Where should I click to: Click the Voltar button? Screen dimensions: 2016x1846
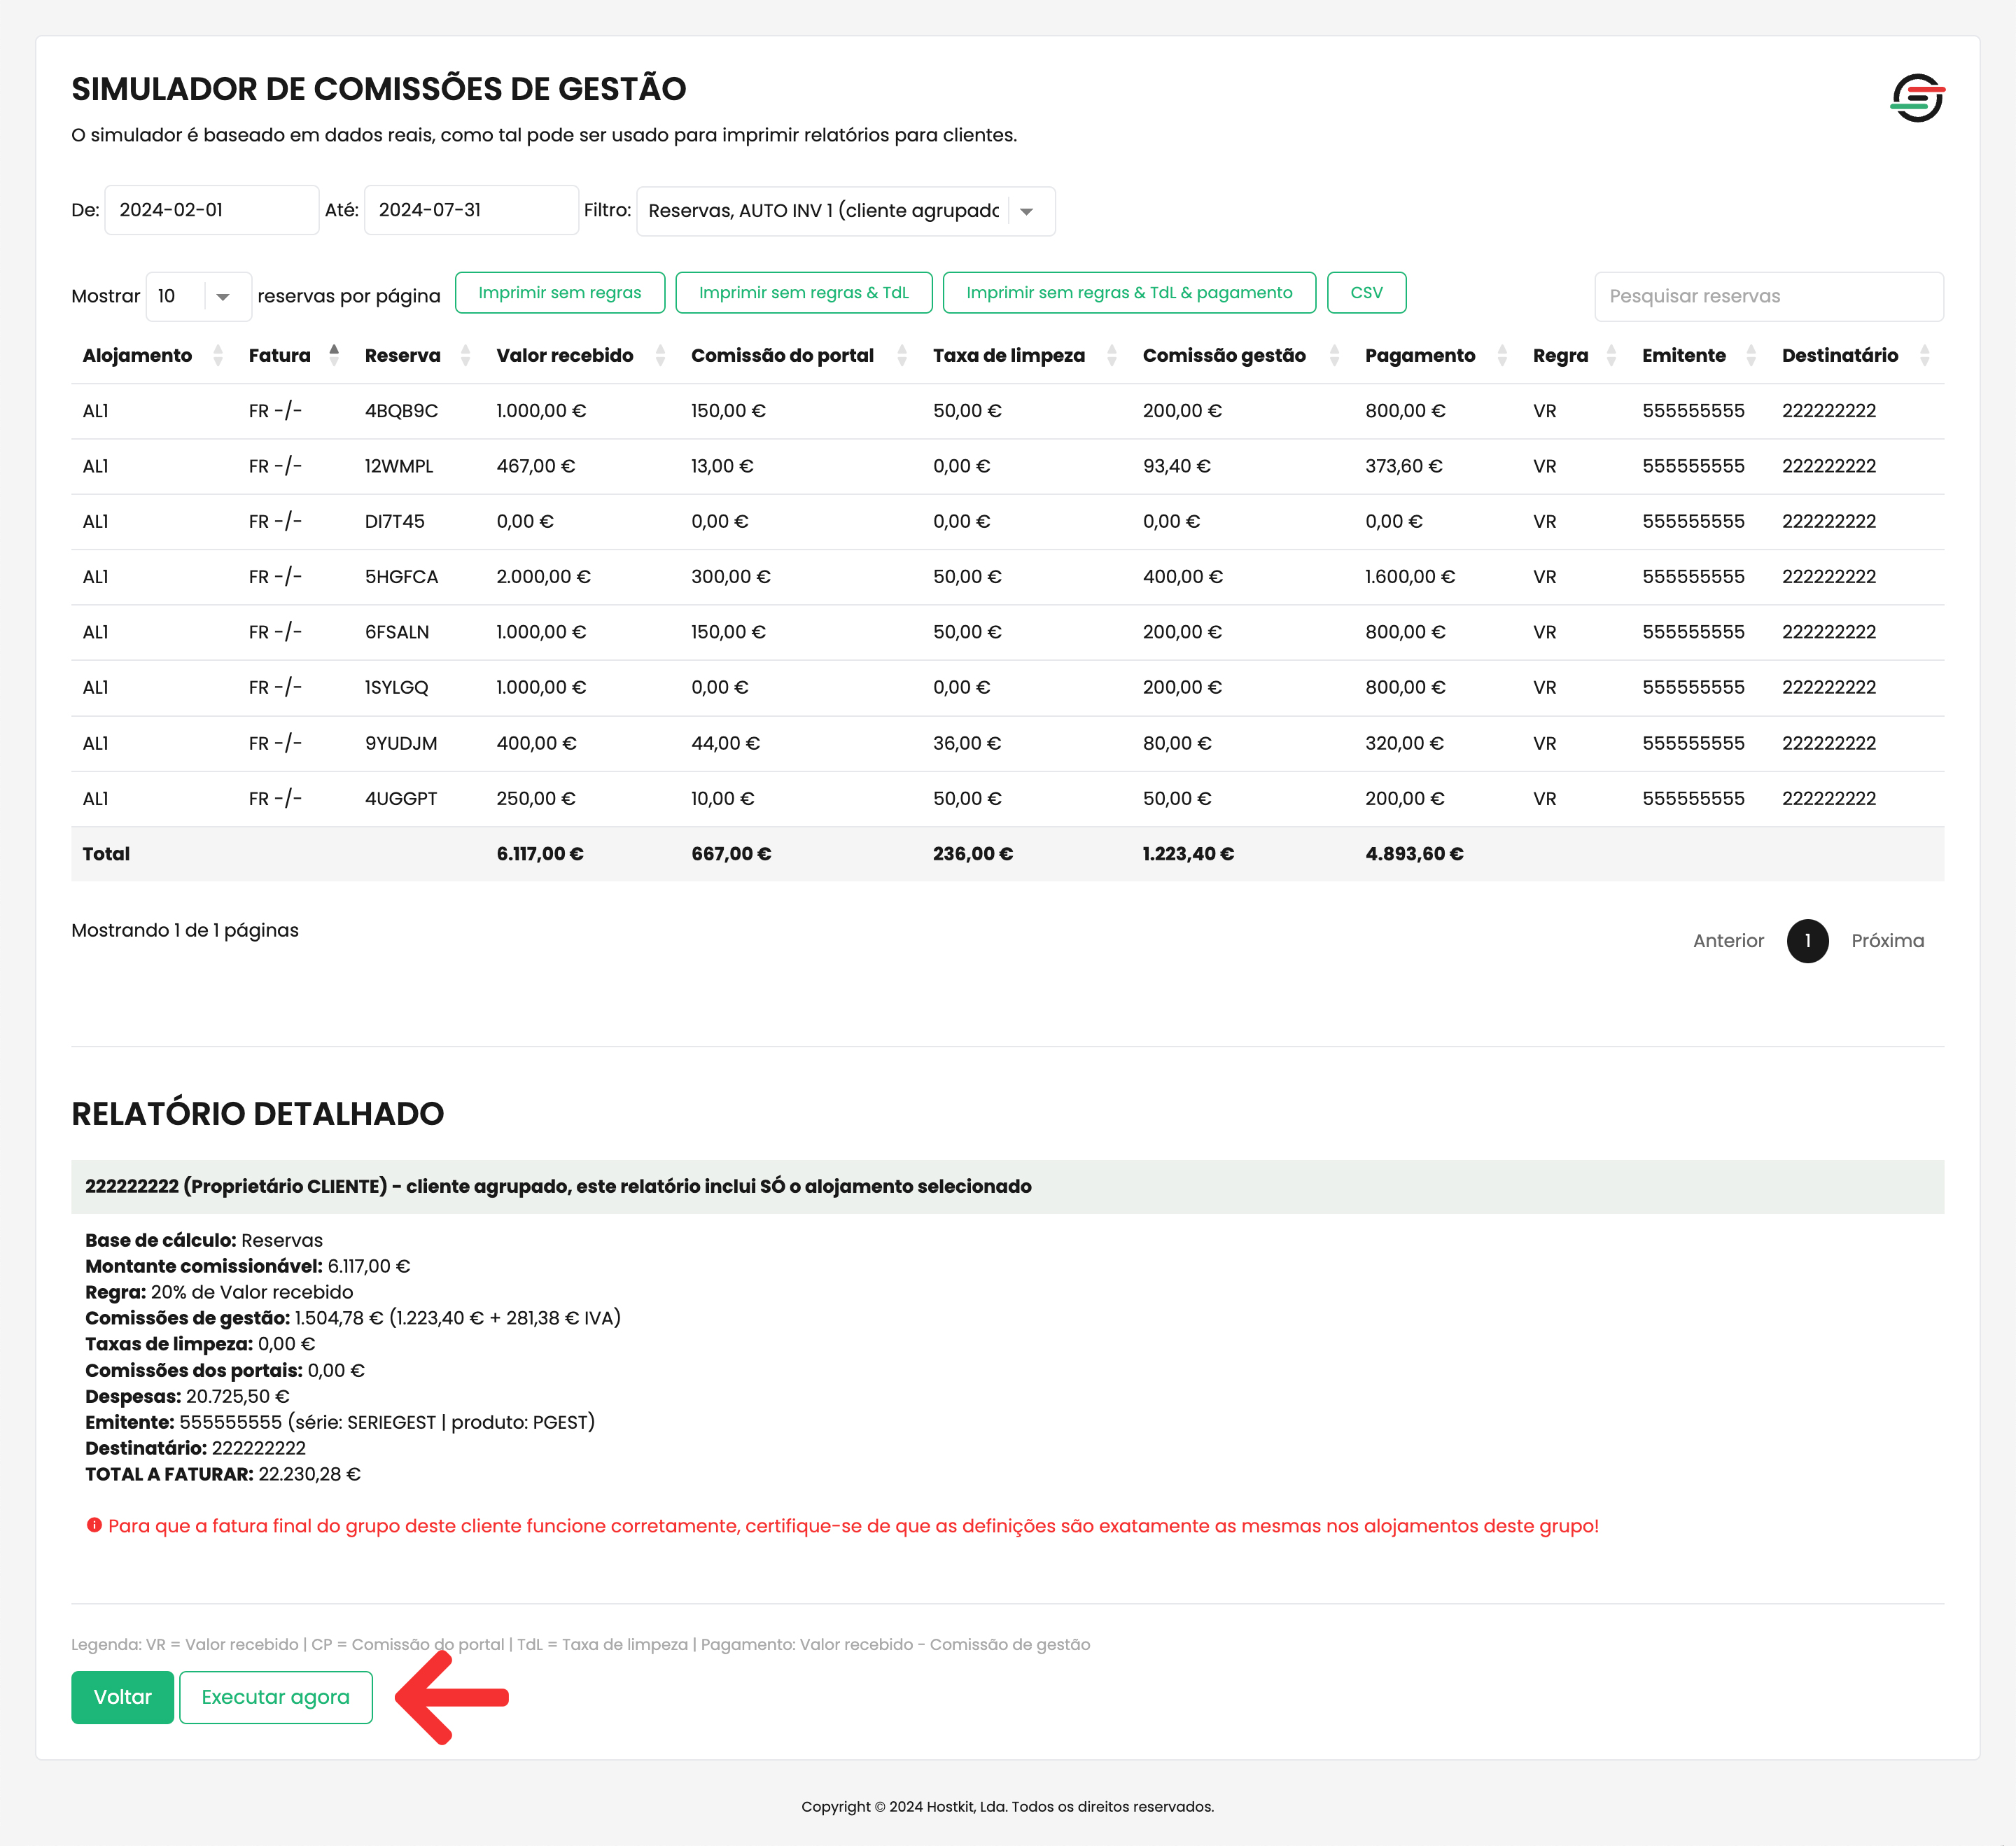point(123,1697)
